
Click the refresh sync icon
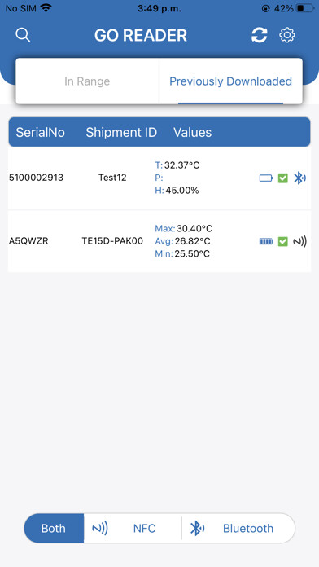pos(260,35)
